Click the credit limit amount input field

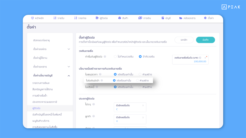click(x=190, y=61)
